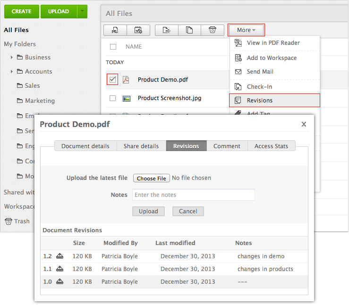Check the Product Screenshot.jpg checkbox

tap(112, 98)
